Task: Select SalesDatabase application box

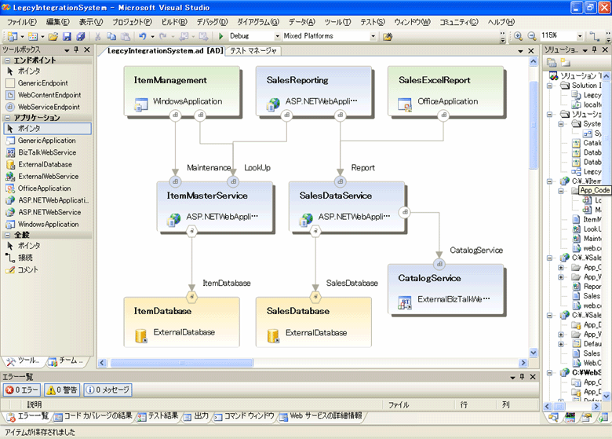Action: point(313,322)
